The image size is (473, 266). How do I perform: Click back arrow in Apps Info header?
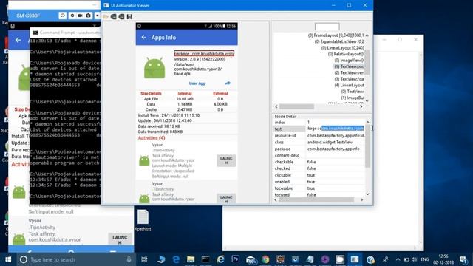[143, 38]
